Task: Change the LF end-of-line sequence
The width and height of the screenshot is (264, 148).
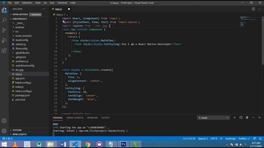Action: [221, 139]
